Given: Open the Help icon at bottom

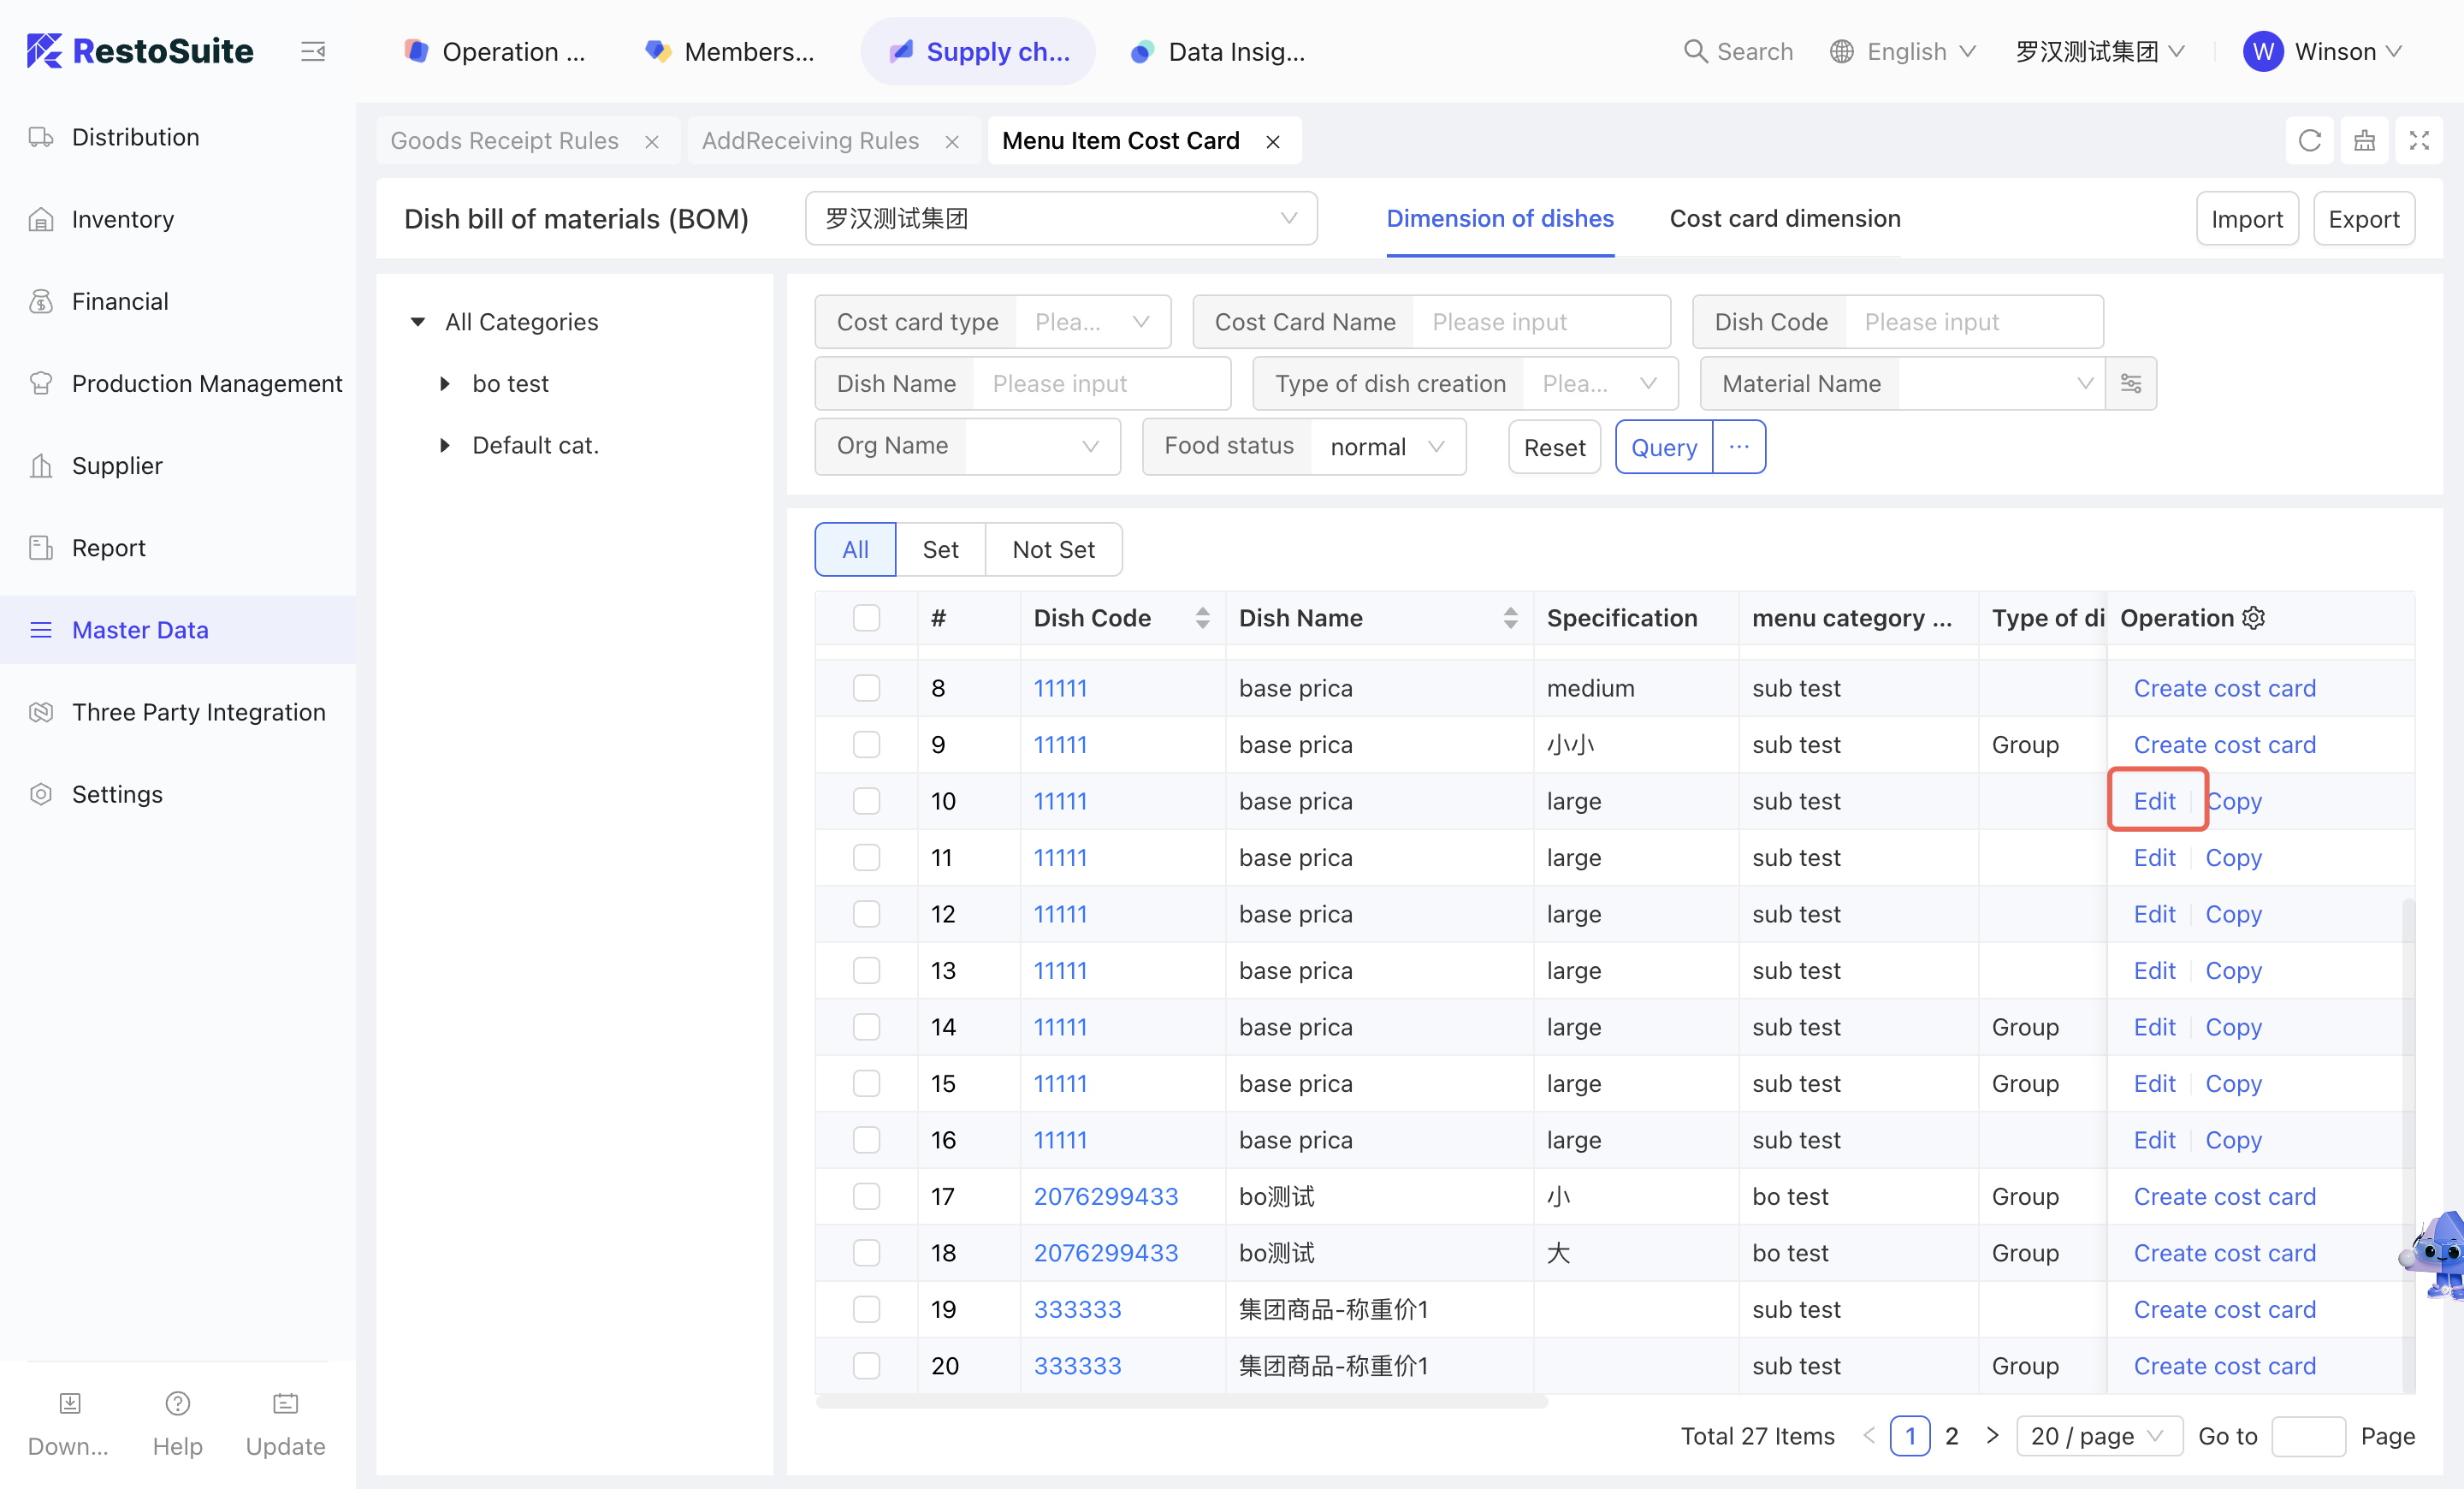Looking at the screenshot, I should [x=177, y=1403].
